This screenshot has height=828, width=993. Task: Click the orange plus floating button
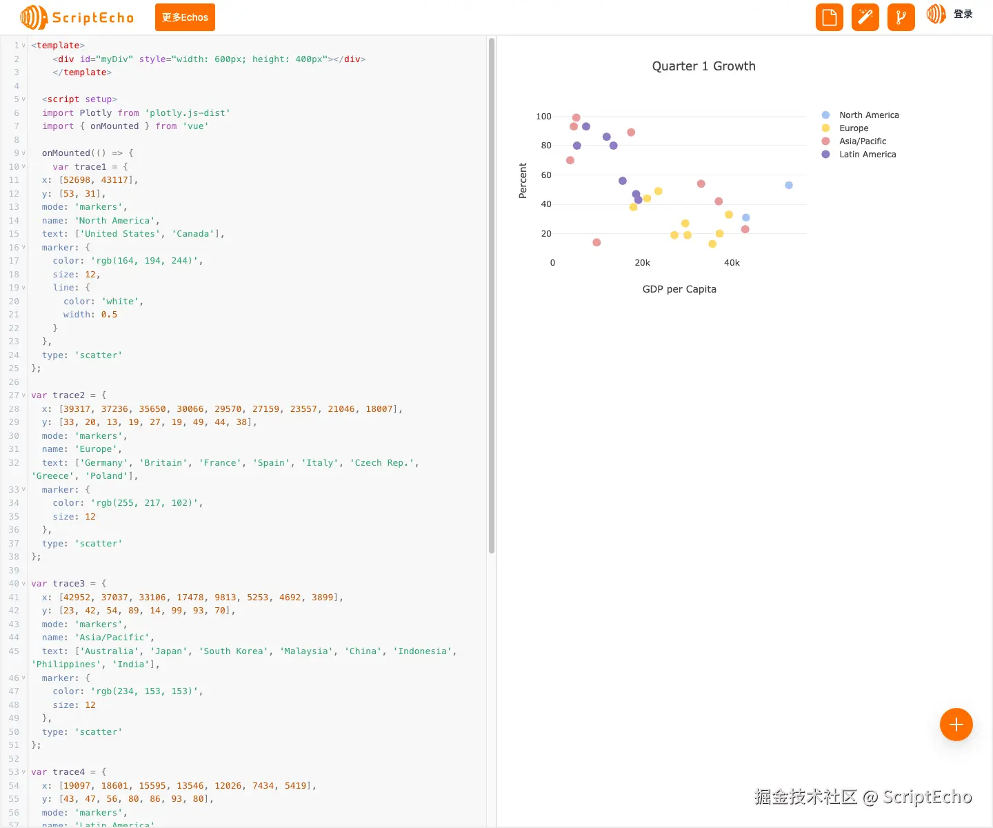pos(956,724)
